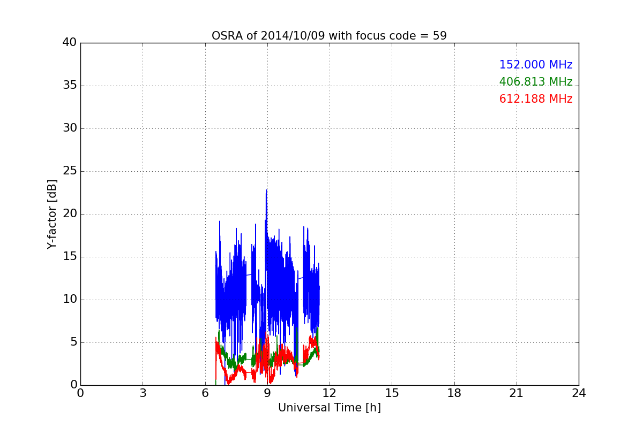
Task: Select the 152.000 MHz legend label
Action: (x=536, y=65)
